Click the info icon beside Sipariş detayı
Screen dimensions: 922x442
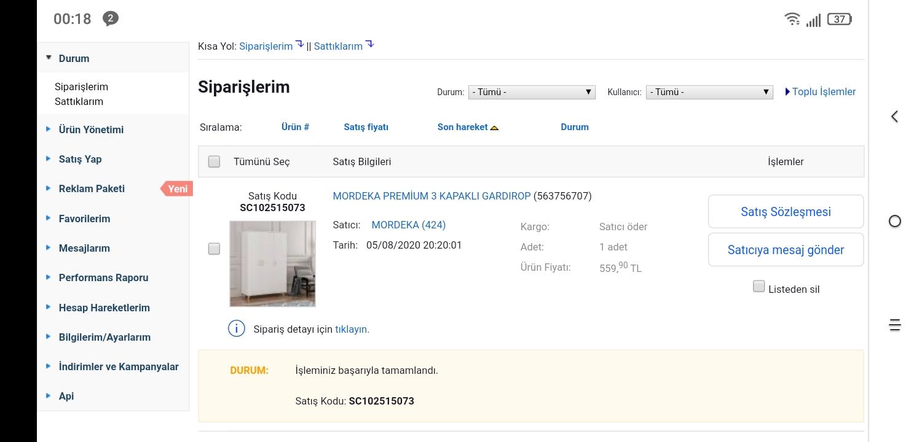[237, 329]
